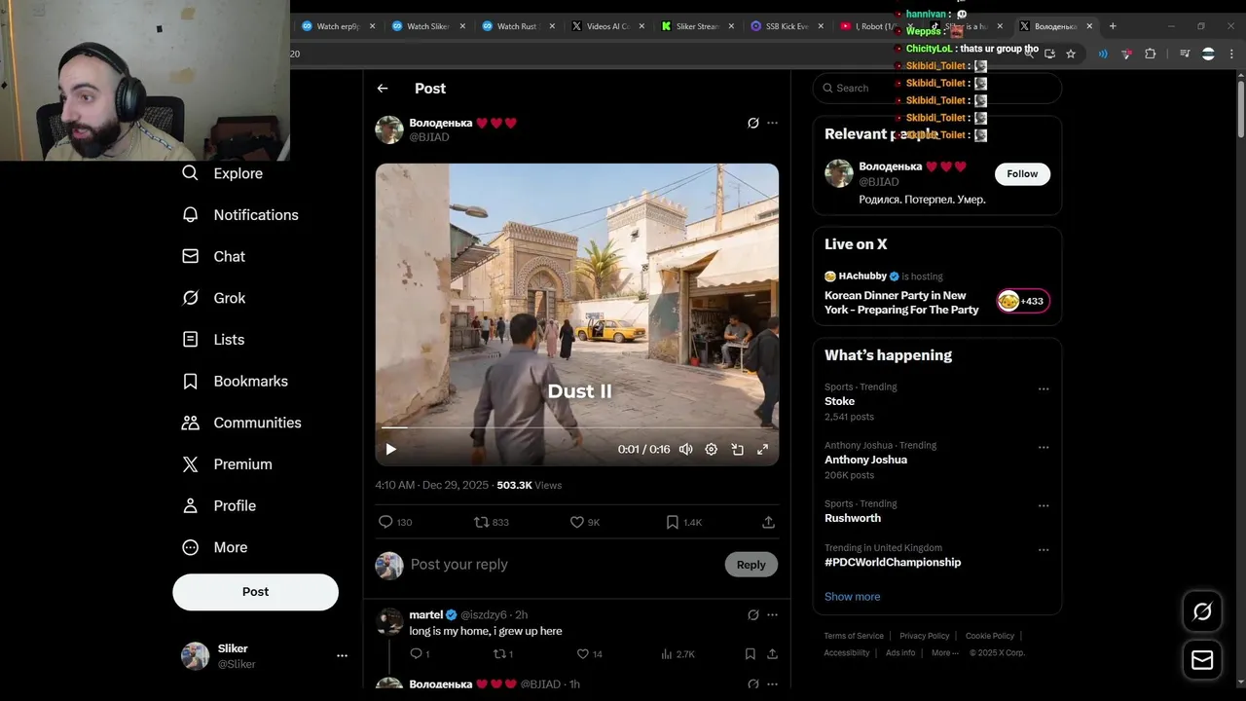
Task: Switch to the Sliker Stream Kick tab
Action: [697, 26]
